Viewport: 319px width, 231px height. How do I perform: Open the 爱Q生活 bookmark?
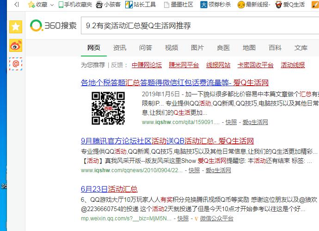coord(290,5)
